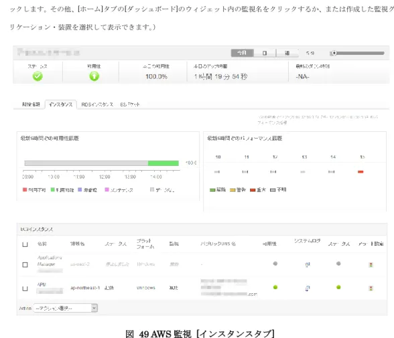Click the green available legend swatch
The height and width of the screenshot is (338, 394).
click(x=52, y=189)
